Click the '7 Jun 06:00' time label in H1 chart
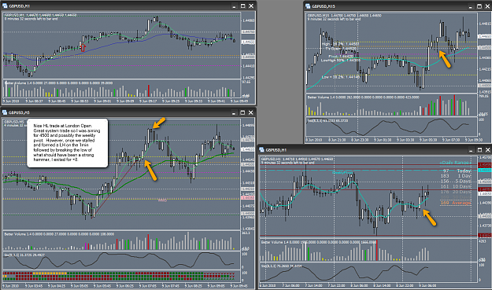The height and width of the screenshot is (290, 492). click(x=291, y=285)
